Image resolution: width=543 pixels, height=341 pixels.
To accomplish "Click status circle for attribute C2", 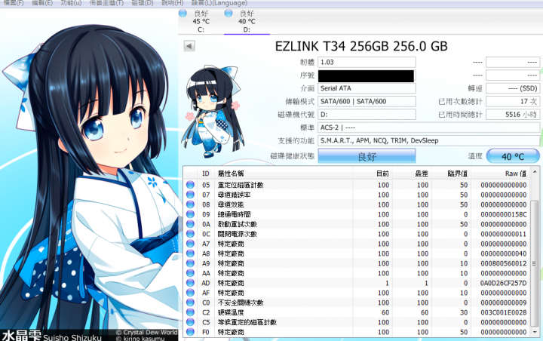I will pos(190,312).
